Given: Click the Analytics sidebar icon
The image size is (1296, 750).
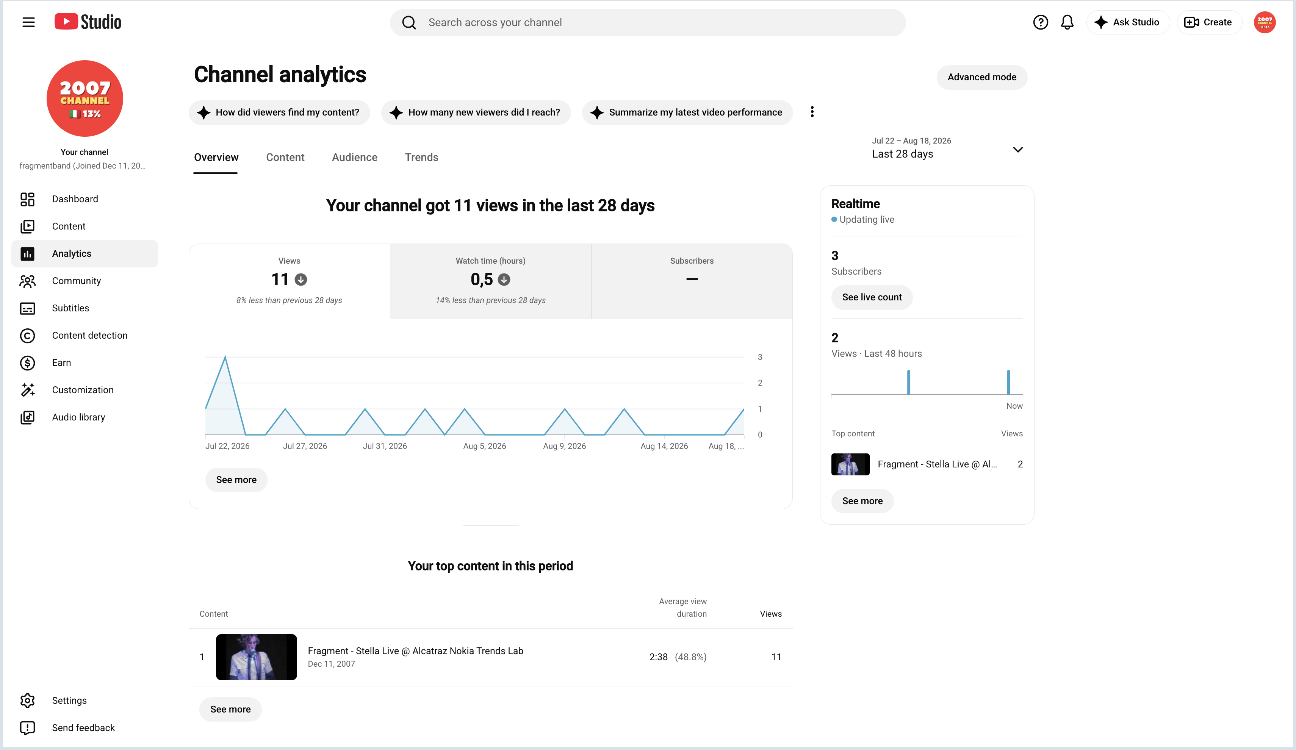Looking at the screenshot, I should tap(27, 253).
